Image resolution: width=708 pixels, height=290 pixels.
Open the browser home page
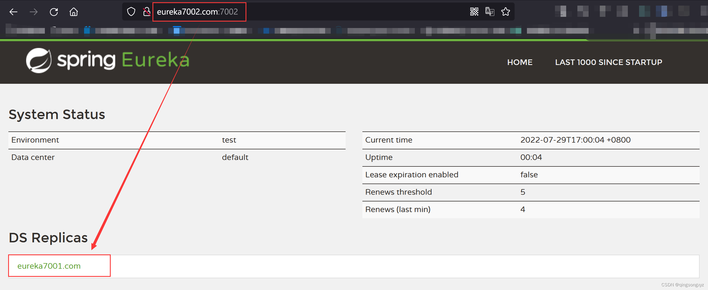[74, 12]
